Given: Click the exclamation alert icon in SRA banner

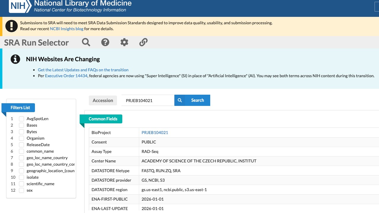Looking at the screenshot, I should click(x=12, y=26).
